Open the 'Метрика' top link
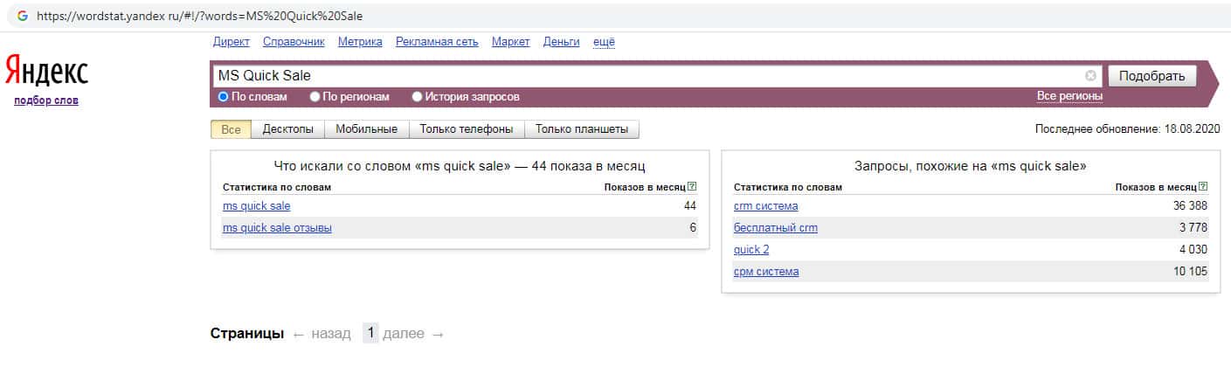Image resolution: width=1231 pixels, height=381 pixels. point(360,42)
